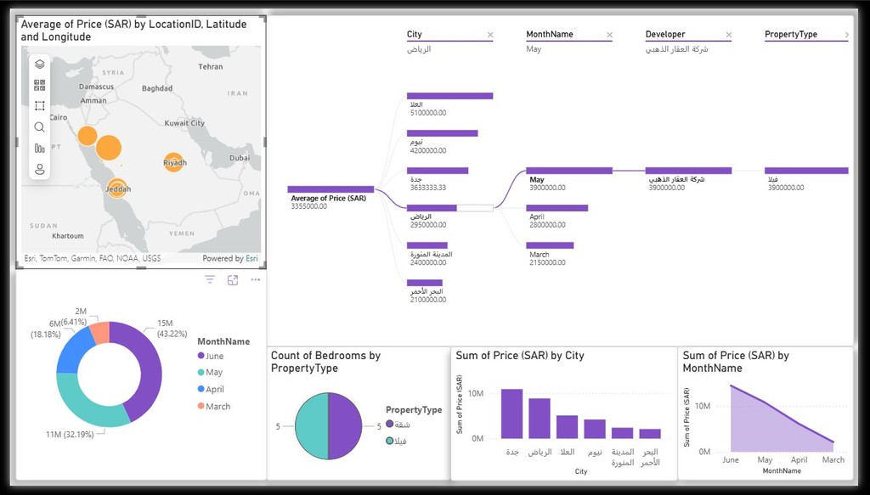Select the Jeddah bubble on the map

coord(117,188)
